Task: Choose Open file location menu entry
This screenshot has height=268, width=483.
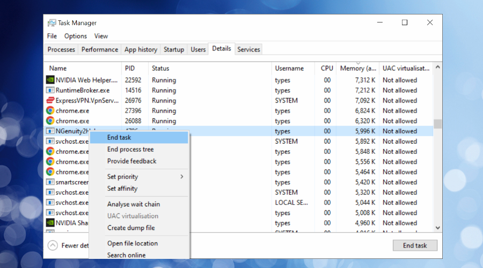Action: tap(139, 243)
